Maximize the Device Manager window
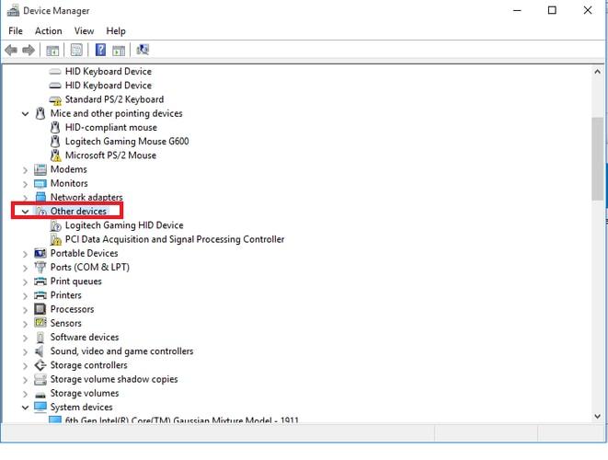 click(552, 10)
